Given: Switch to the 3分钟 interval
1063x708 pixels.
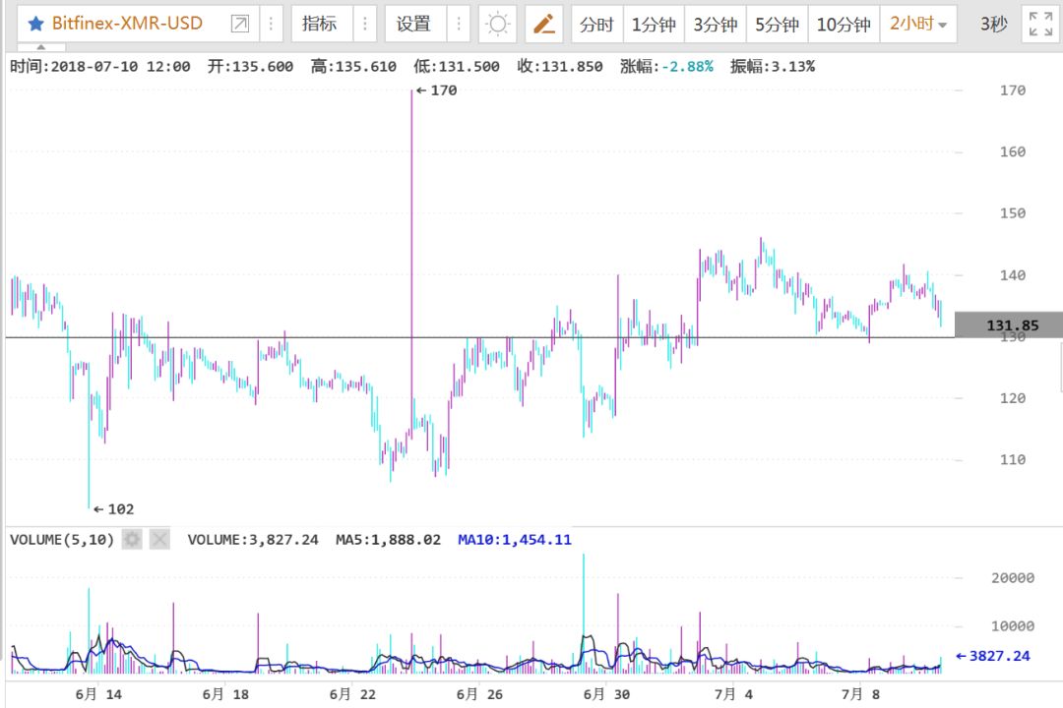Looking at the screenshot, I should [716, 25].
